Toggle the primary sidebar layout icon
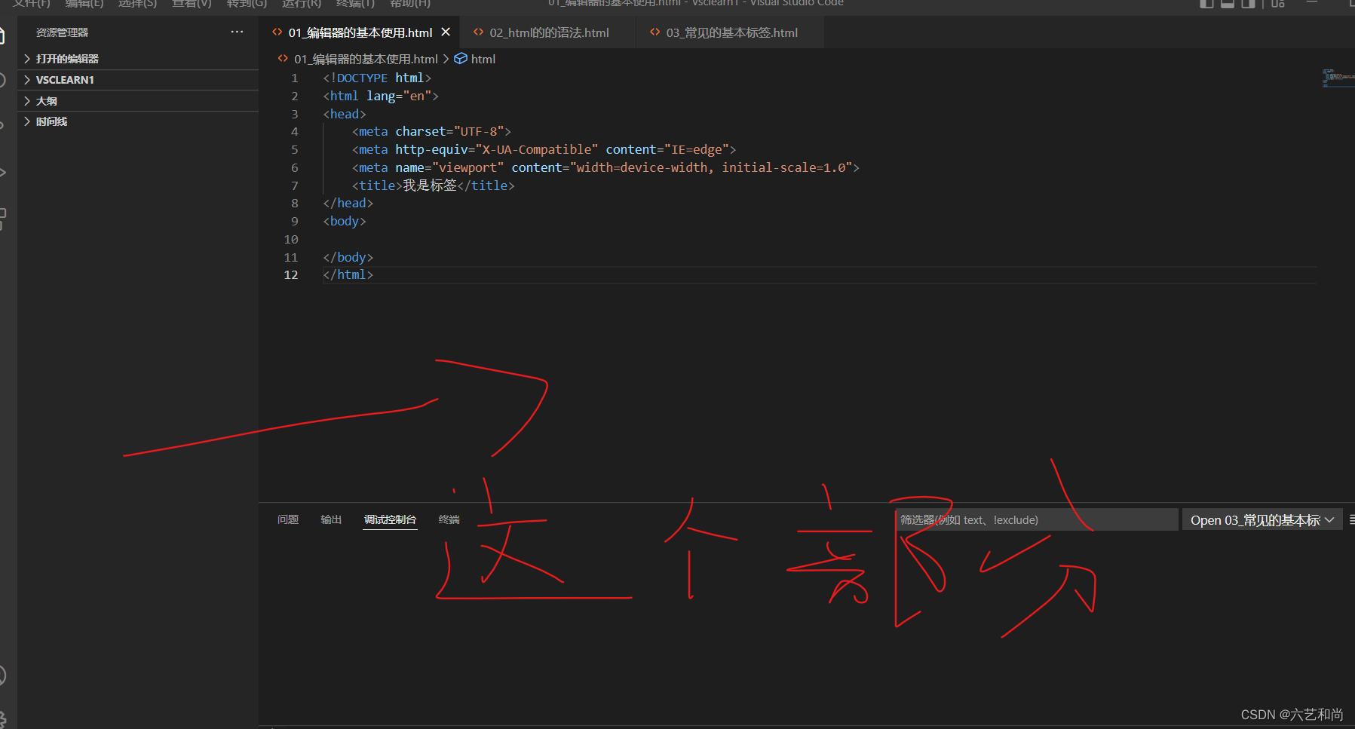Image resolution: width=1355 pixels, height=729 pixels. point(1207,3)
